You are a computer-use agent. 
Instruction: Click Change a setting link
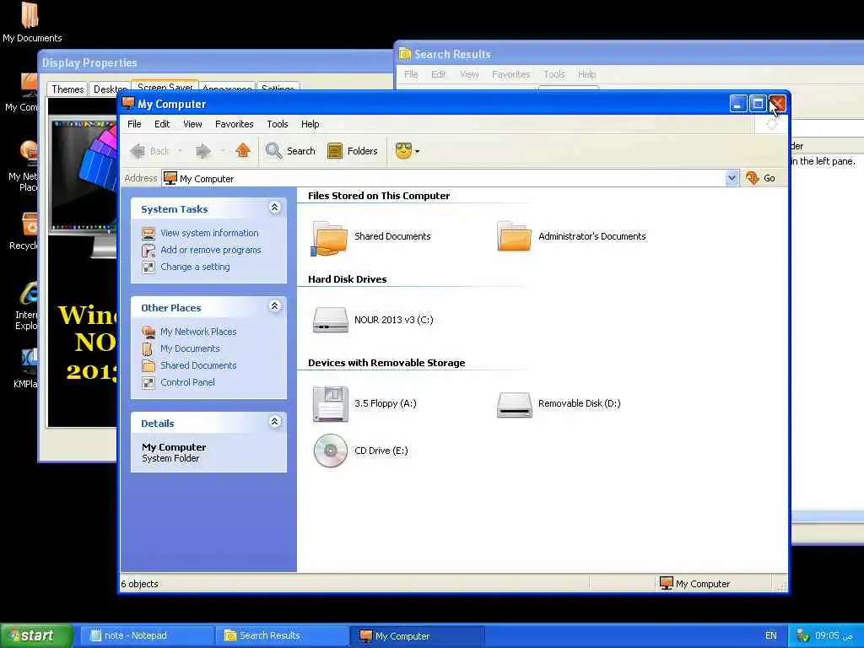pos(195,267)
